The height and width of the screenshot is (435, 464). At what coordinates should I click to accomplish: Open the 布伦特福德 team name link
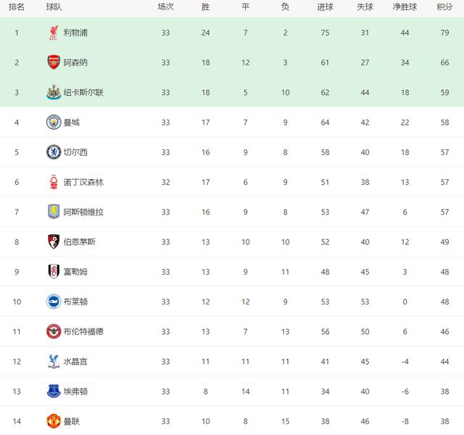[x=83, y=331]
